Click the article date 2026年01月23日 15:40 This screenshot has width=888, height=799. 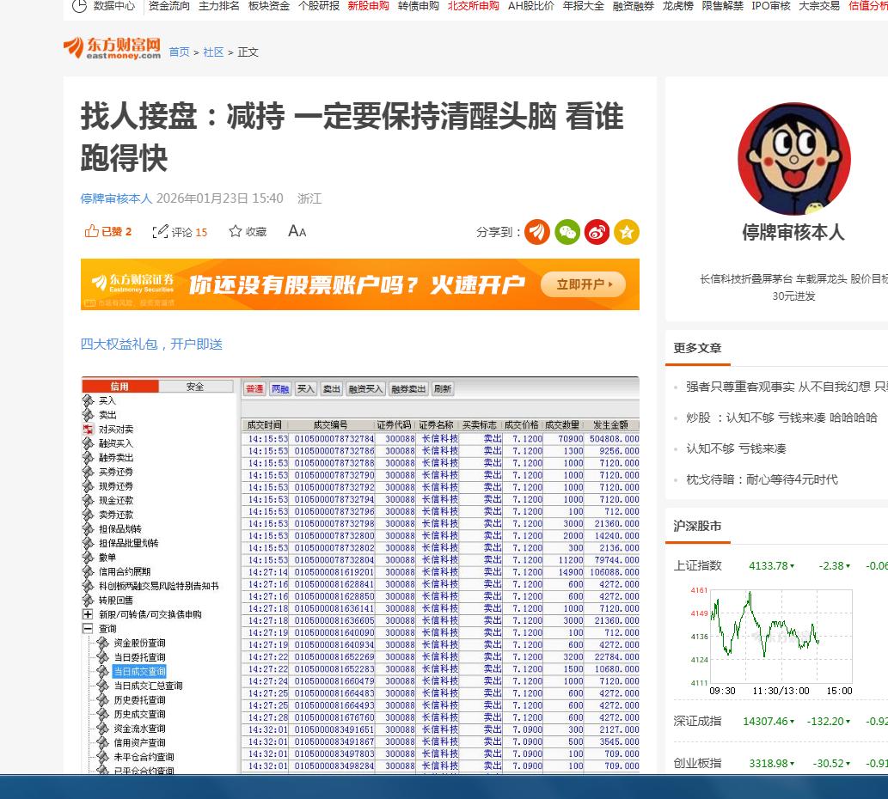pyautogui.click(x=220, y=198)
